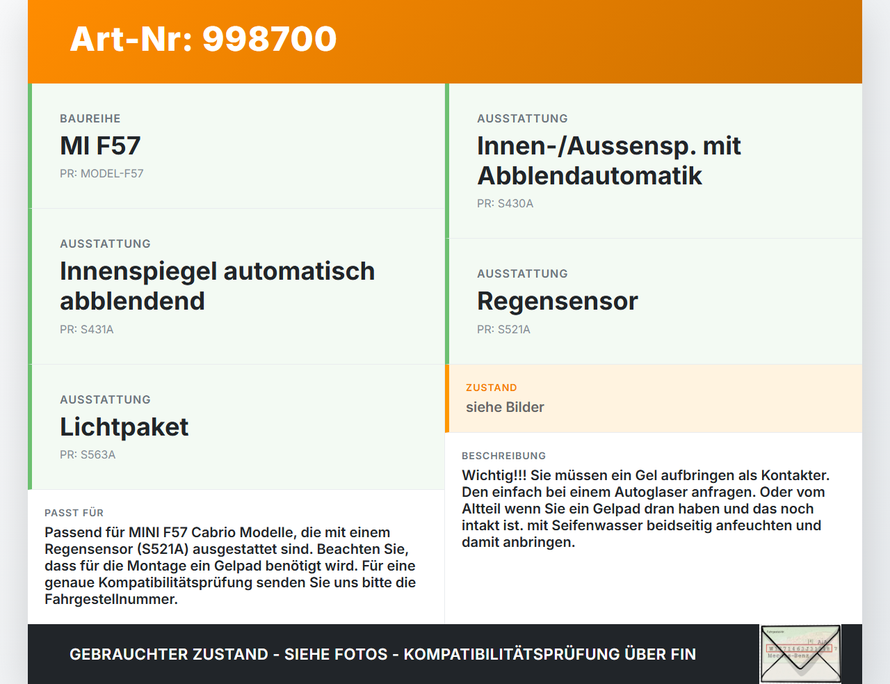The image size is (890, 684).
Task: Click AUSSTATTUNG label above Regensensor
Action: tap(522, 273)
